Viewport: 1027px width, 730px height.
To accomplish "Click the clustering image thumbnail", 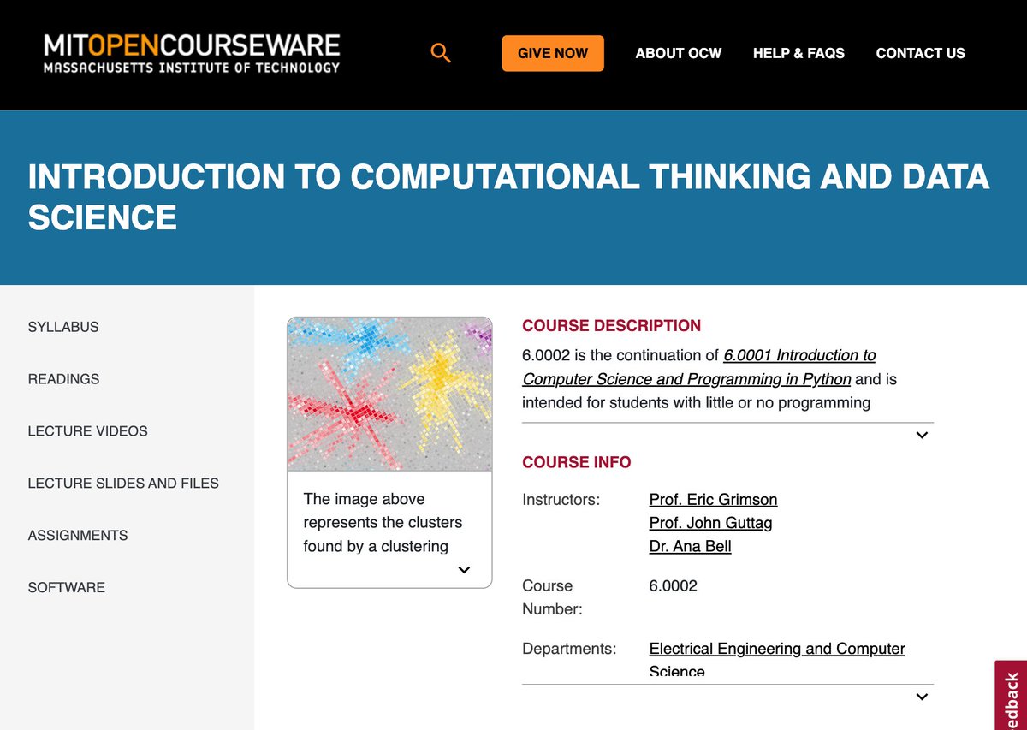I will 389,393.
